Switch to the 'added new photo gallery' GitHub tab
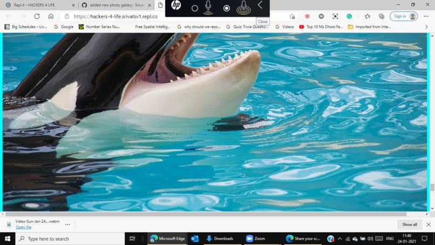This screenshot has width=435, height=245. click(x=117, y=5)
